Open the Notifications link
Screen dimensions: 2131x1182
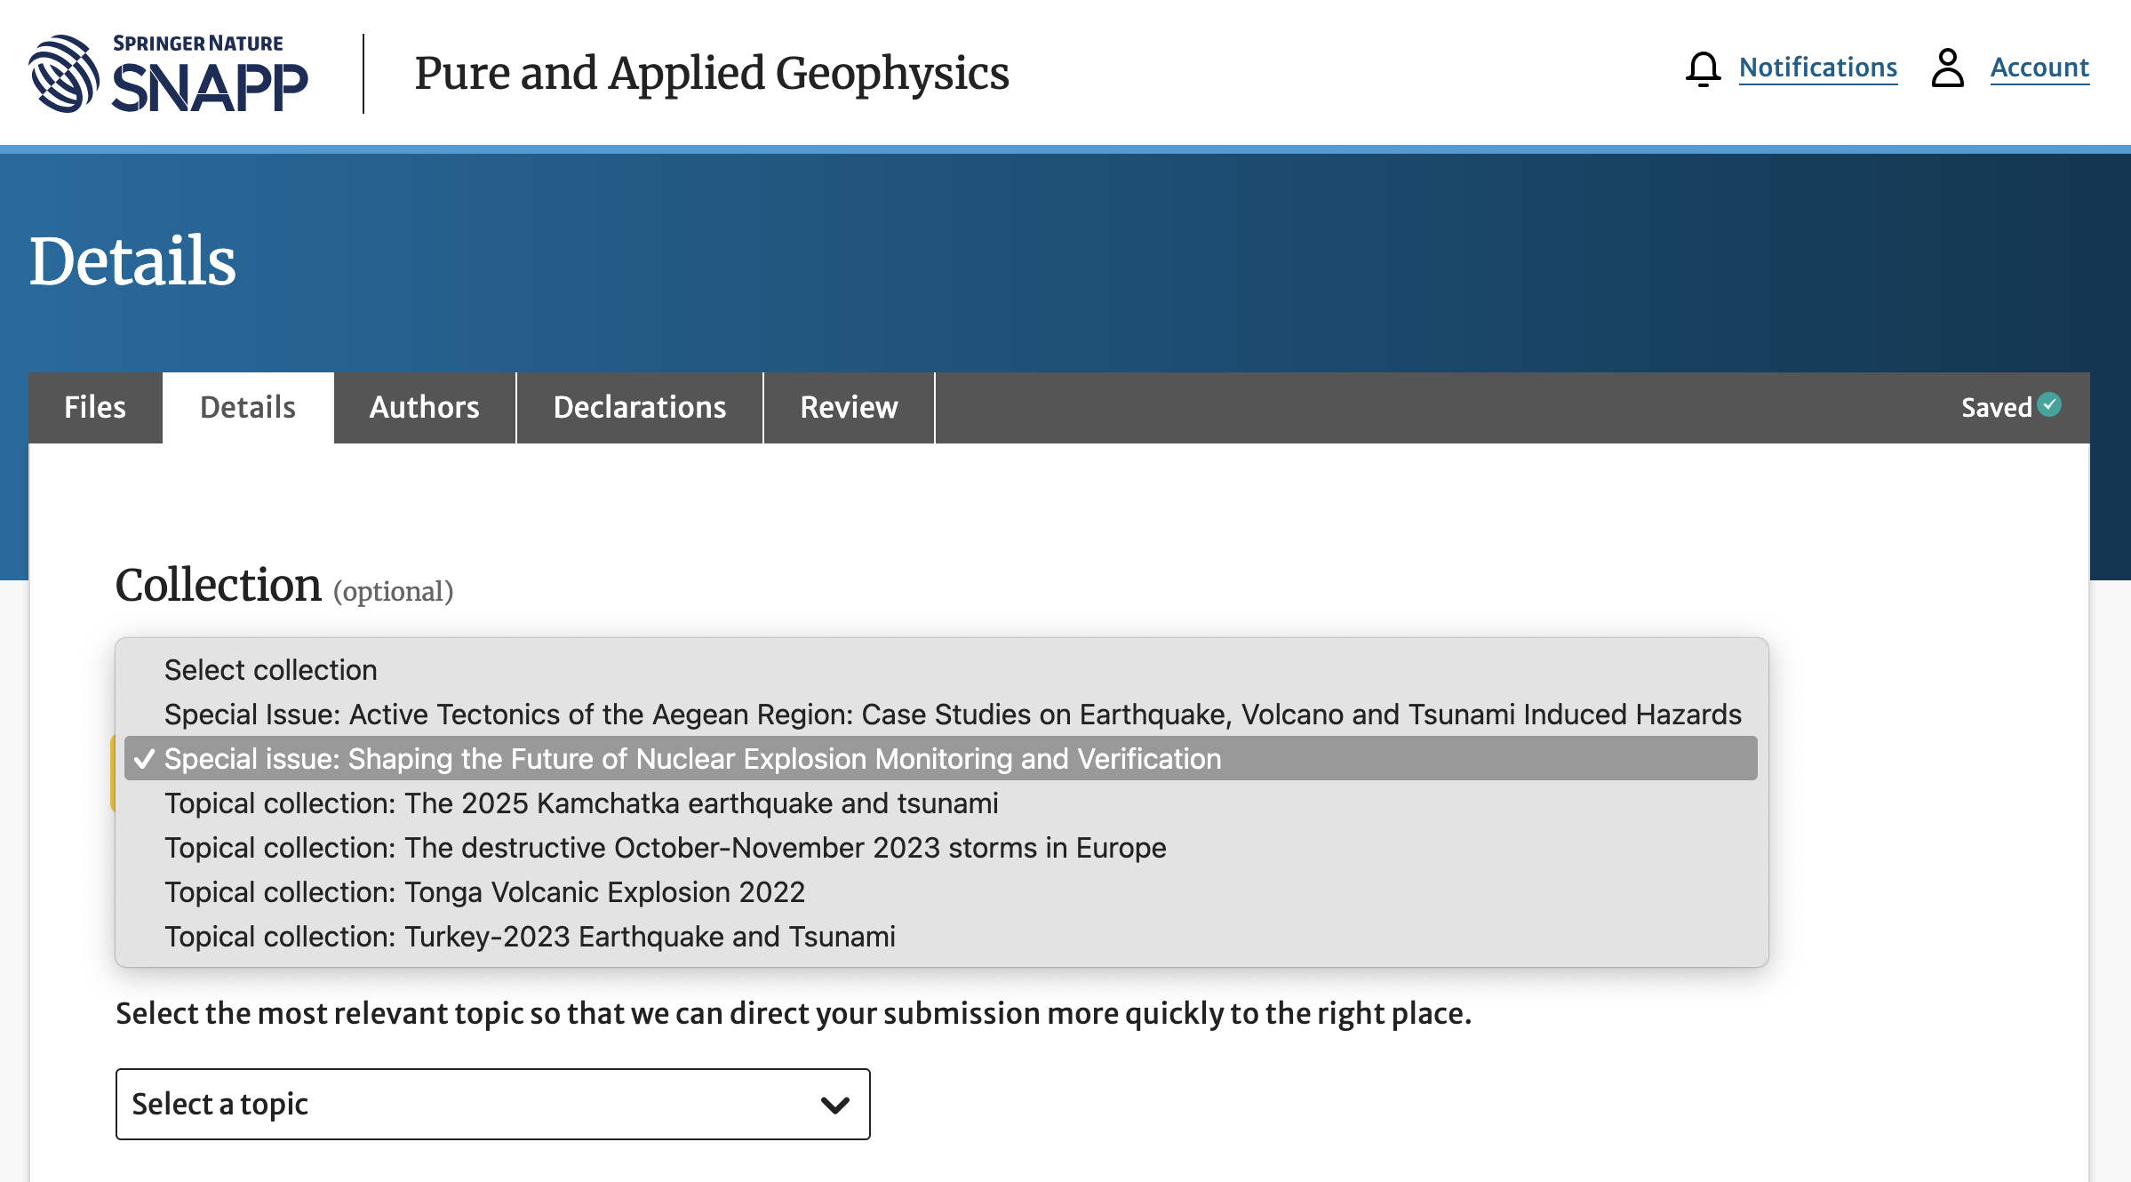pyautogui.click(x=1817, y=68)
